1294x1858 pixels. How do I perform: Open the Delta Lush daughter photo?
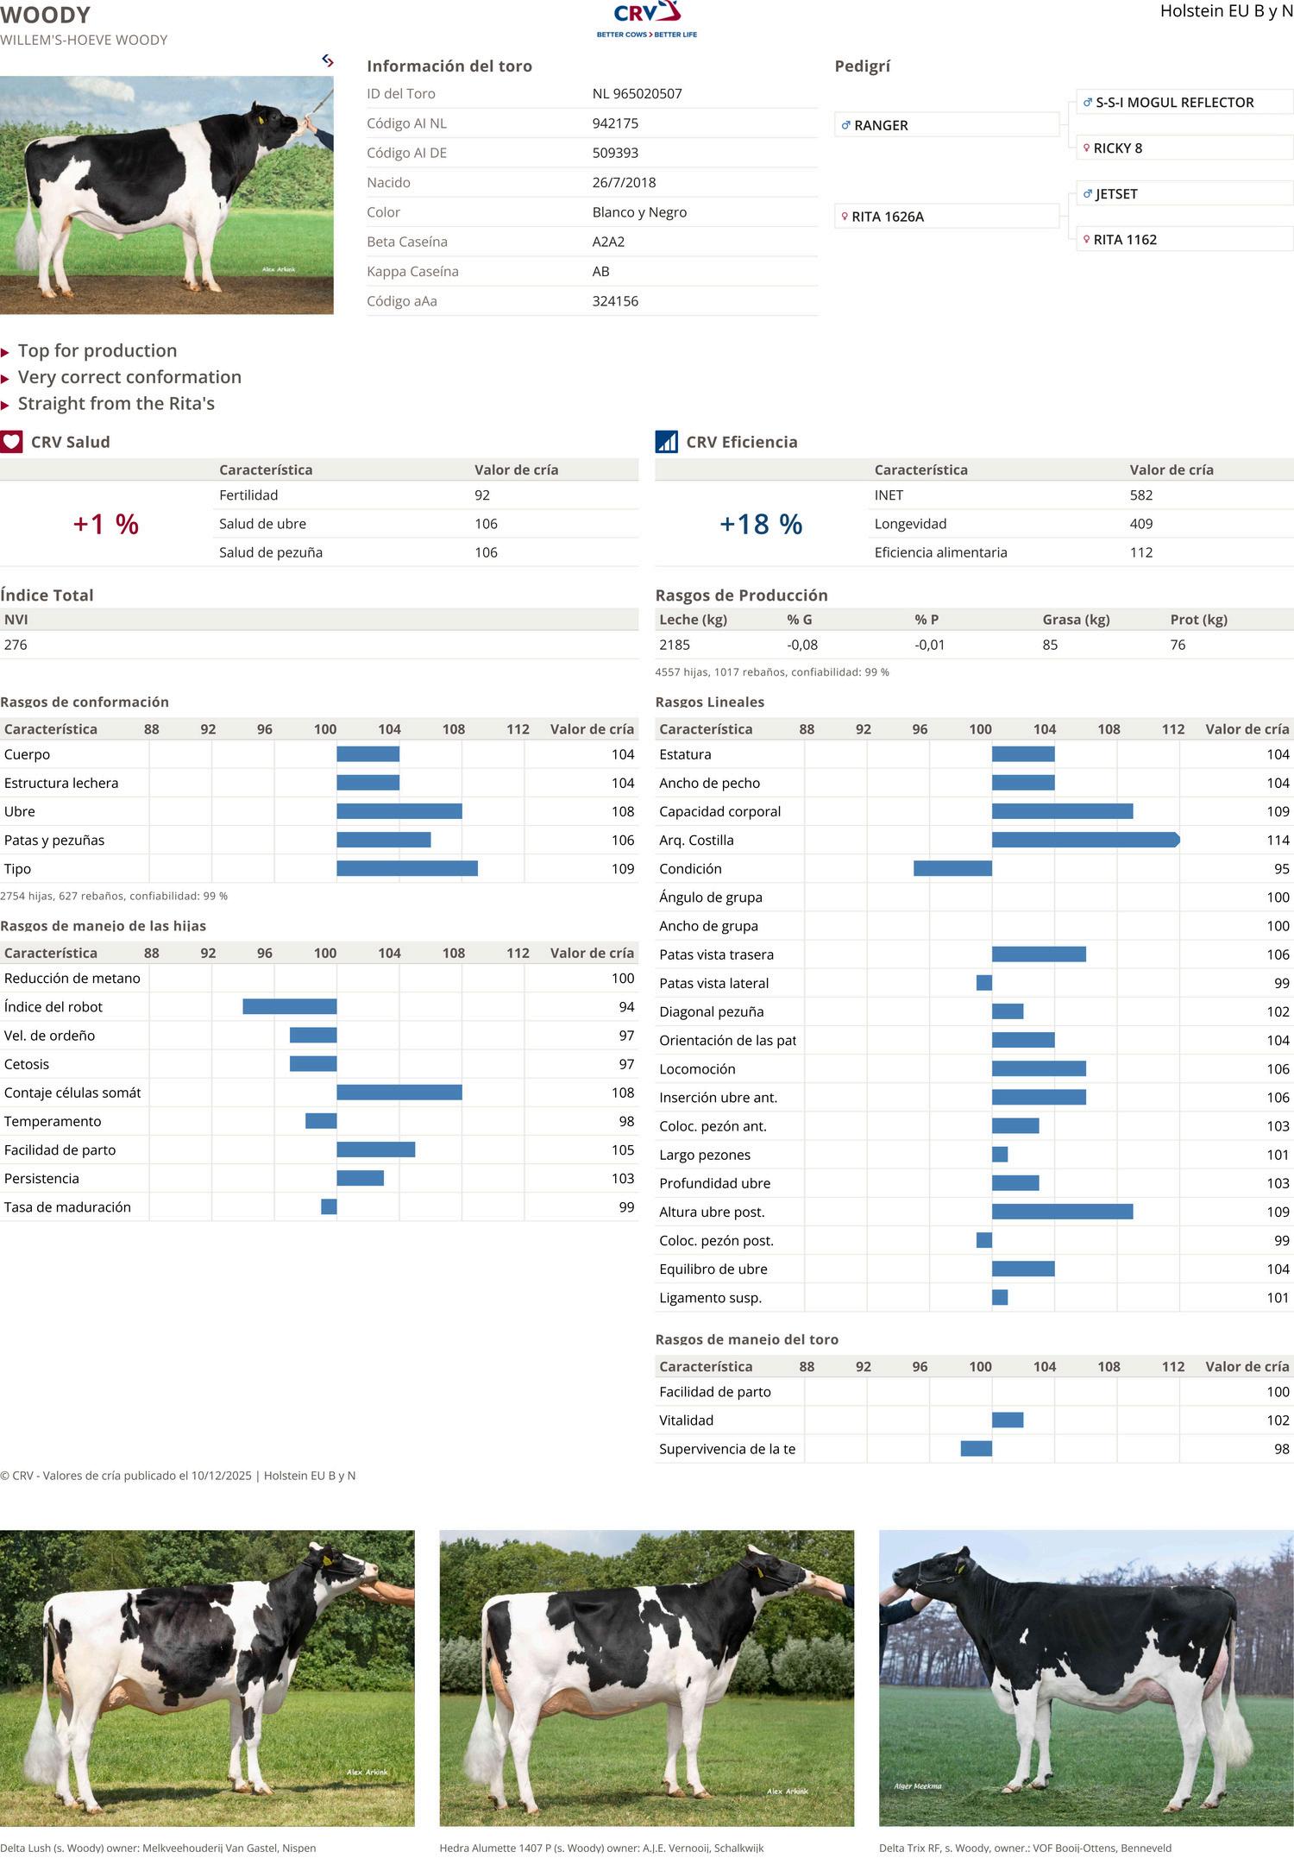(x=207, y=1678)
